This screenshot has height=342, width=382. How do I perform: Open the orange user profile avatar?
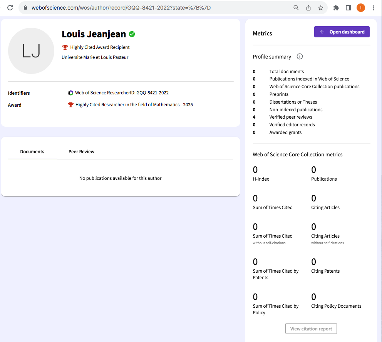point(361,8)
